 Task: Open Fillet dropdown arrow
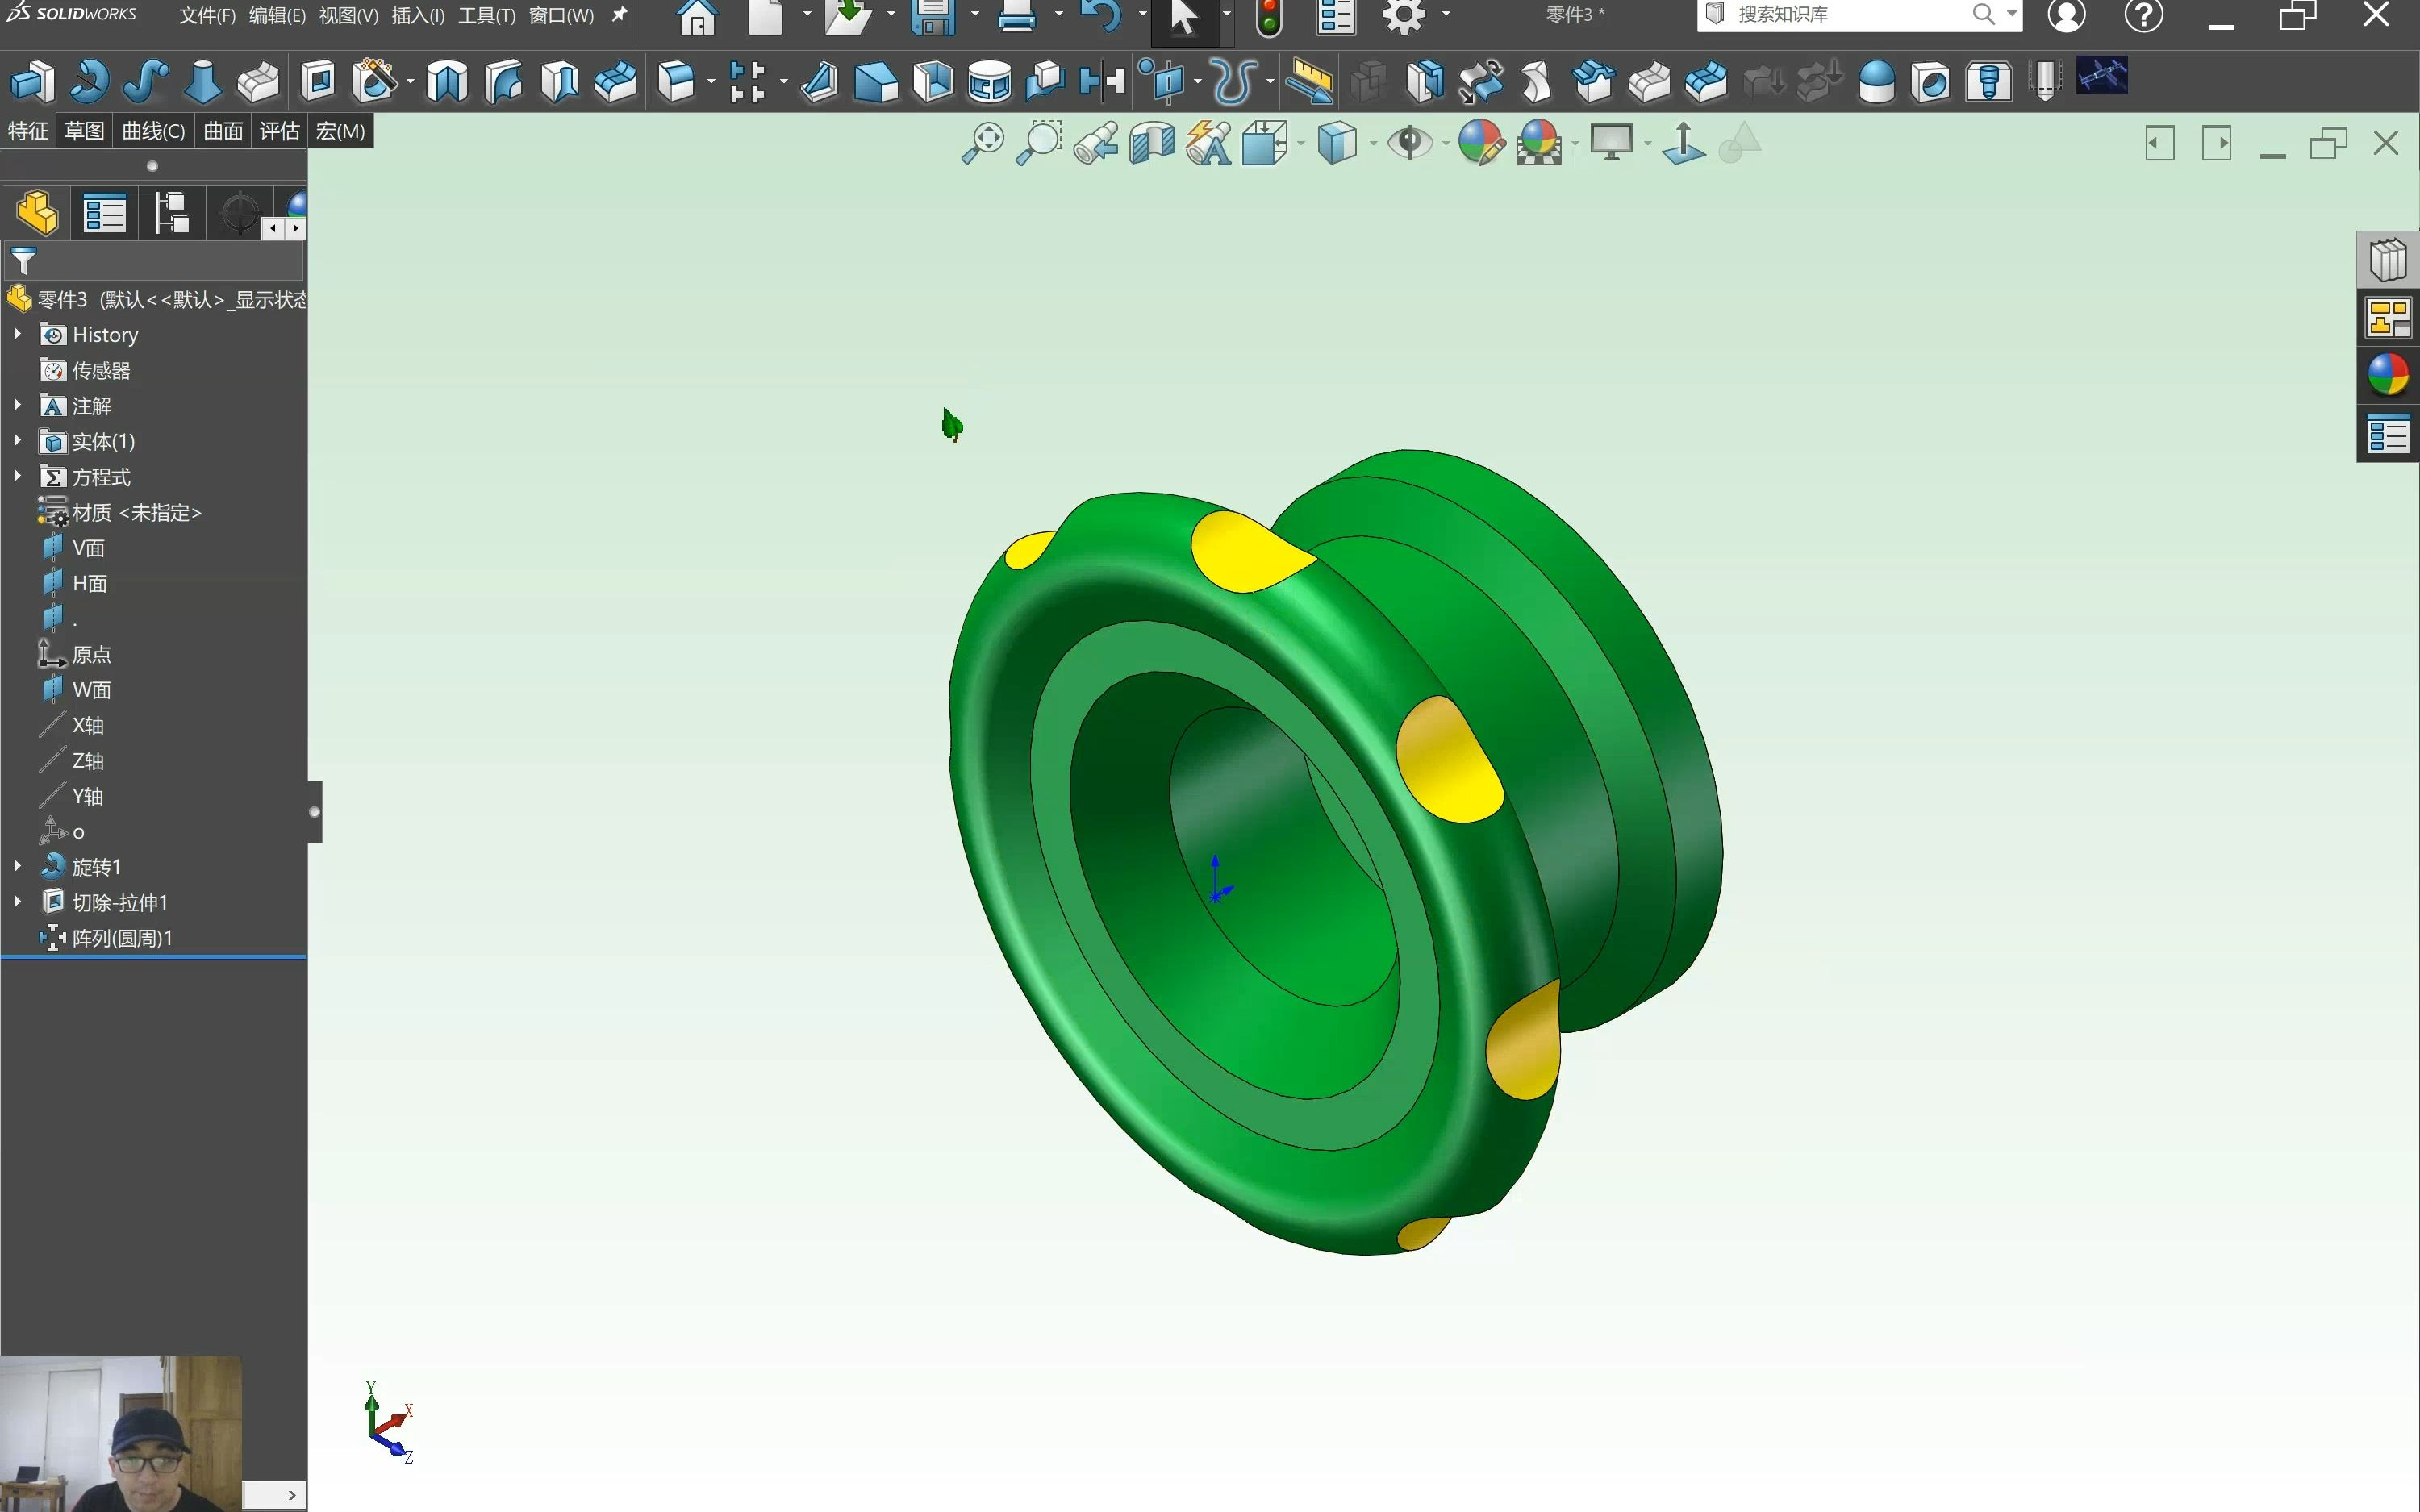(x=710, y=82)
